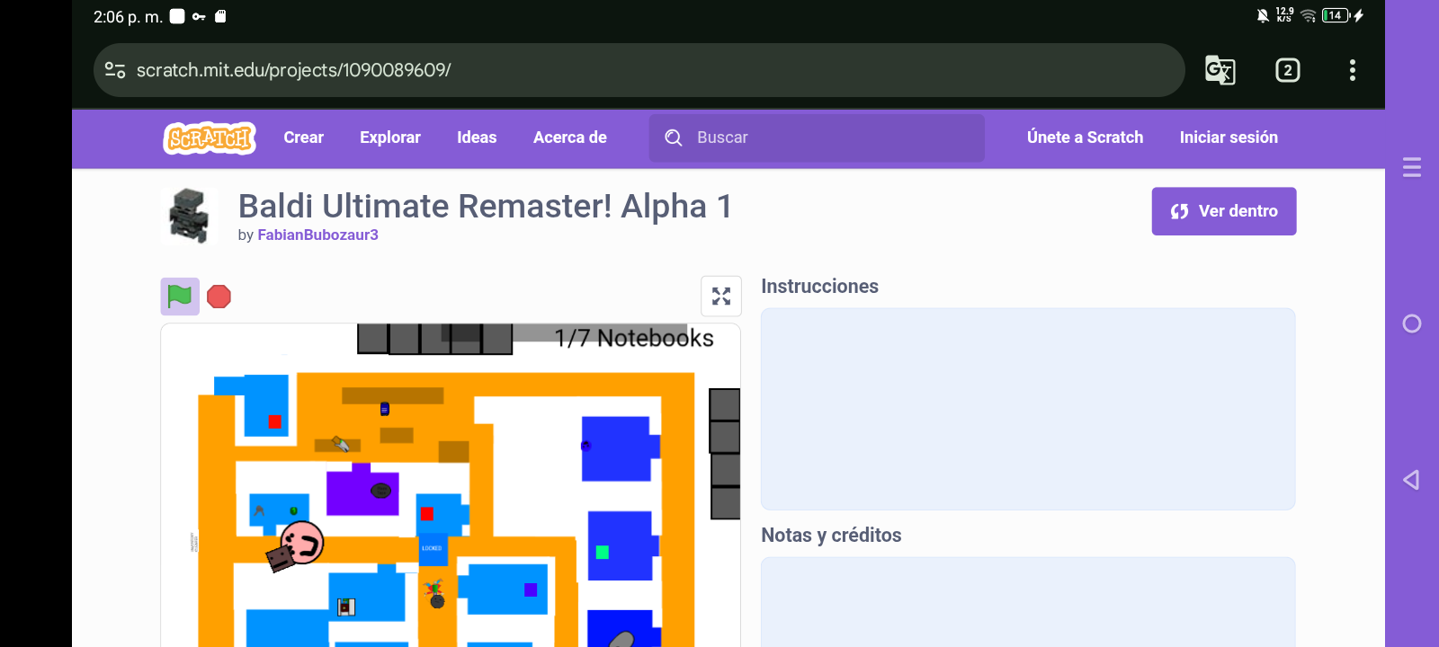Click the Notas y créditos heading
Screen dimensions: 1439x647
coord(831,535)
